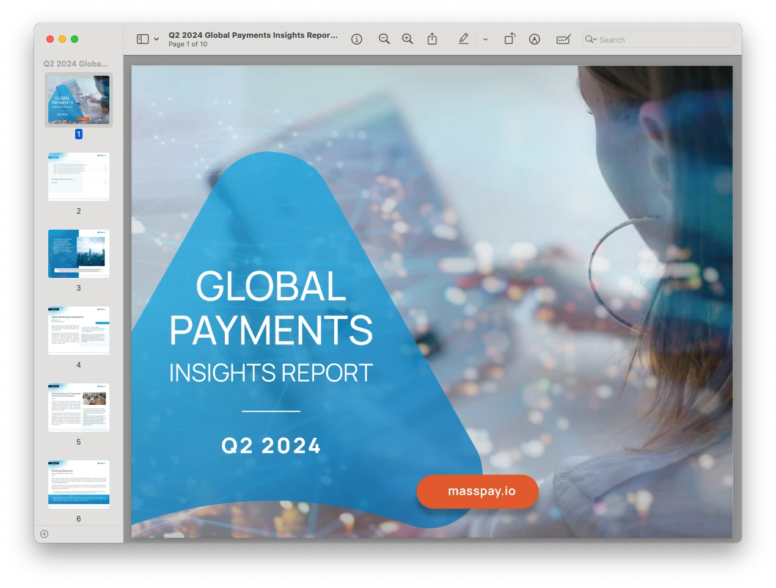The width and height of the screenshot is (776, 588).
Task: Expand the highlight color chevron beside the pencil
Action: (485, 38)
